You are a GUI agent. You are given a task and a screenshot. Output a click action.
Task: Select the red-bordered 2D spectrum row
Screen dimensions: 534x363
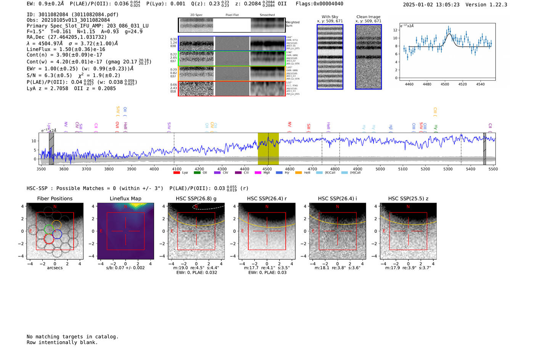tap(232, 89)
